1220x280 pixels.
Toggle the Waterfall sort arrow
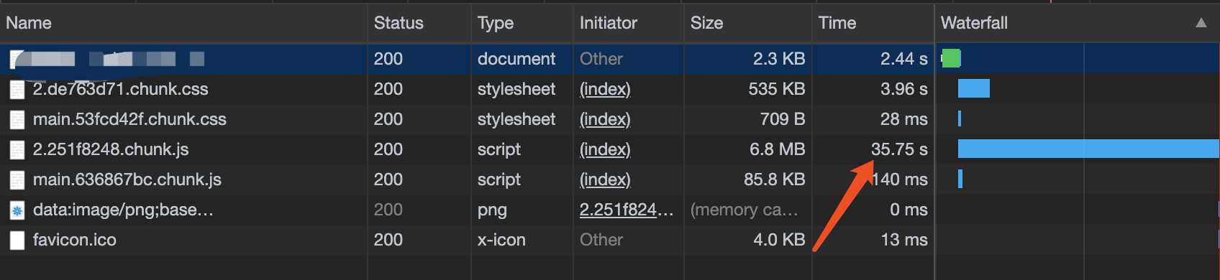click(1201, 23)
